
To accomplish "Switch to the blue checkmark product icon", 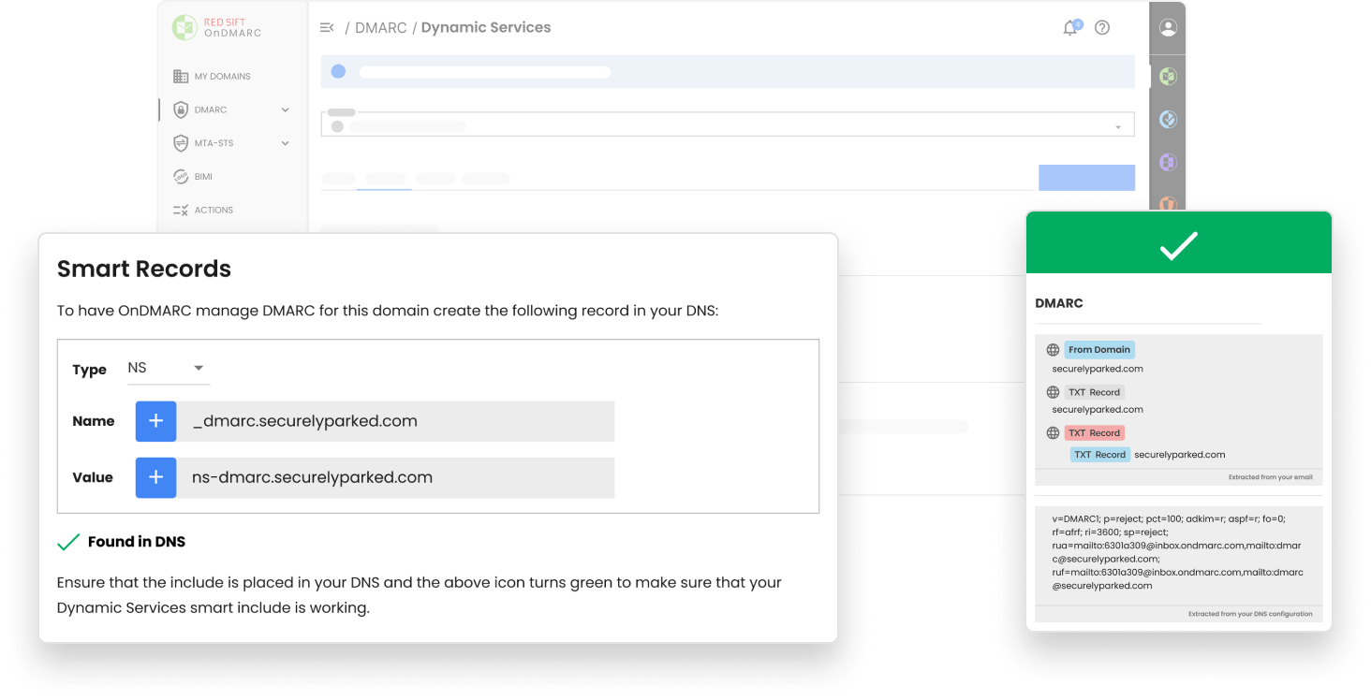I will pyautogui.click(x=1168, y=119).
